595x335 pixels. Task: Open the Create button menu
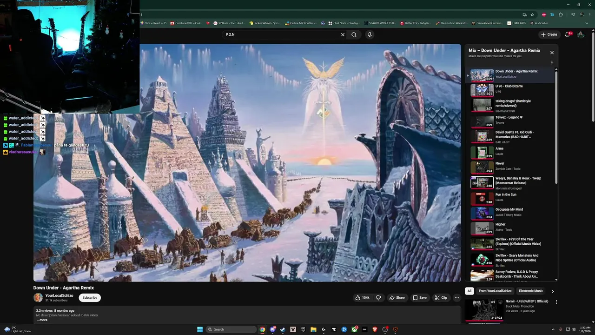tap(549, 34)
